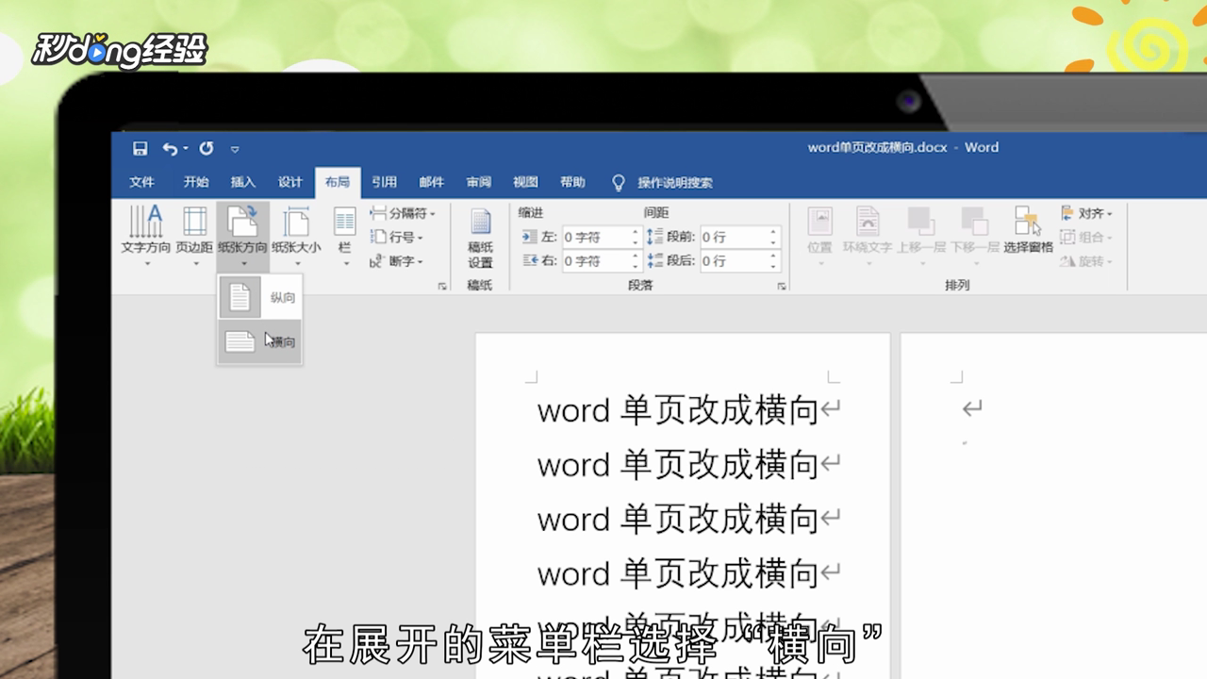
Task: Click the 段前 spacing before field
Action: (x=735, y=237)
